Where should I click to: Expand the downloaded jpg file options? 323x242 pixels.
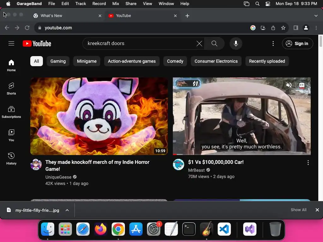tap(67, 210)
